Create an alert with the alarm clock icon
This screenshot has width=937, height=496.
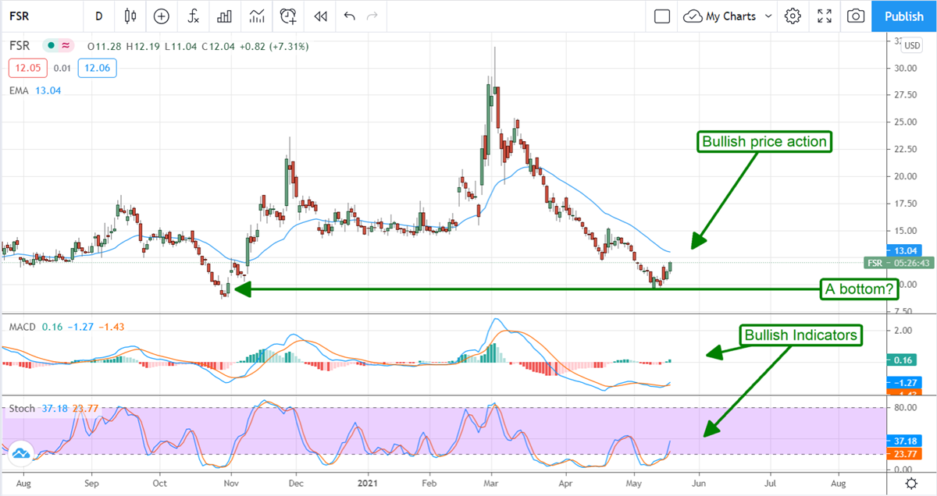click(x=288, y=16)
